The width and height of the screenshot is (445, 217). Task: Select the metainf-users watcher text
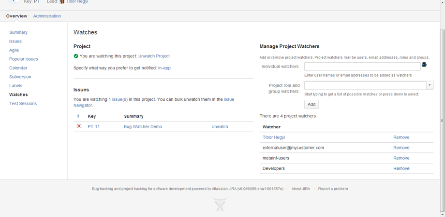pos(276,158)
